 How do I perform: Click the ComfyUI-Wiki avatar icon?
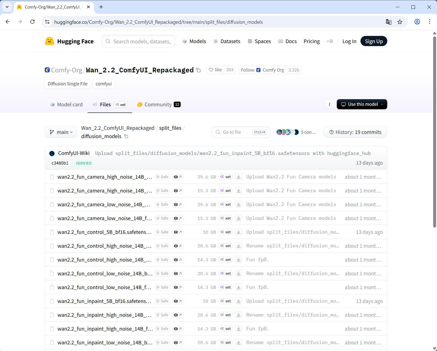point(52,154)
